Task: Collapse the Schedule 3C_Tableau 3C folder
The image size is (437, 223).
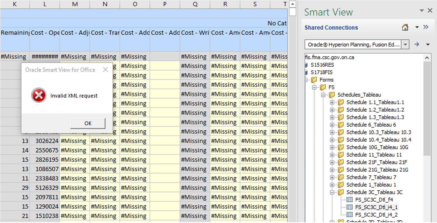Action: (332, 192)
